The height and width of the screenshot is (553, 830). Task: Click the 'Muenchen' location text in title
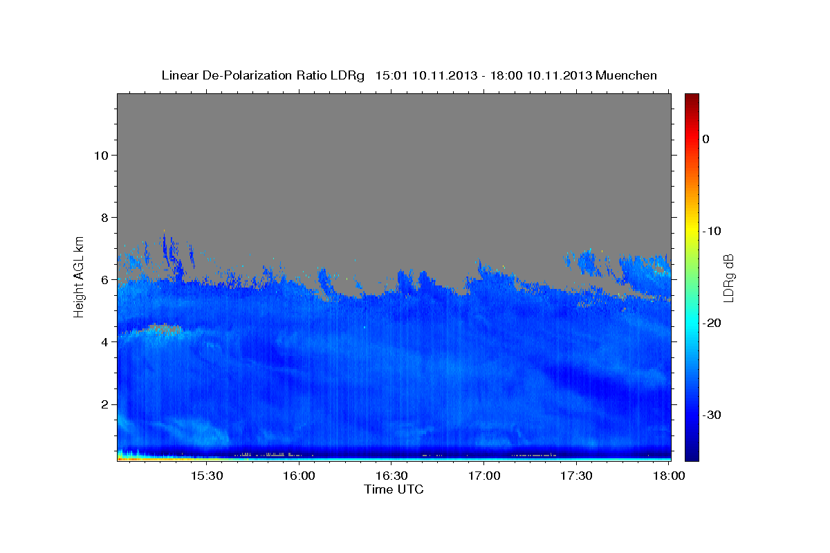click(x=627, y=75)
